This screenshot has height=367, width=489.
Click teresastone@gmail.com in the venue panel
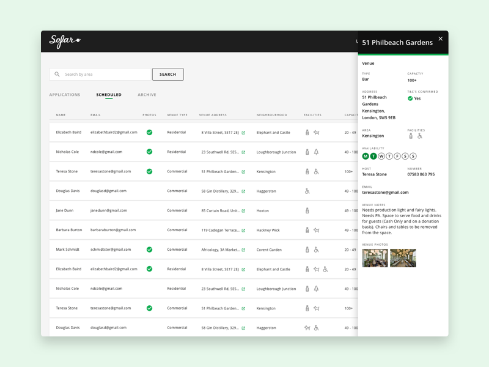click(385, 192)
